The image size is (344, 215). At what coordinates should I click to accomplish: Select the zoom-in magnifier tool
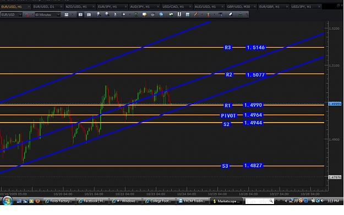(99, 14)
